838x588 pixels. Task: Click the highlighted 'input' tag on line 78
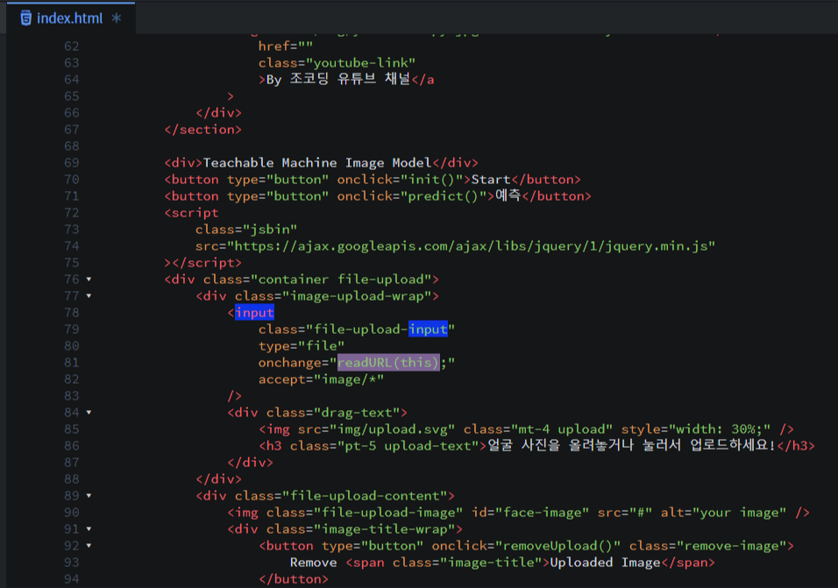pyautogui.click(x=254, y=313)
